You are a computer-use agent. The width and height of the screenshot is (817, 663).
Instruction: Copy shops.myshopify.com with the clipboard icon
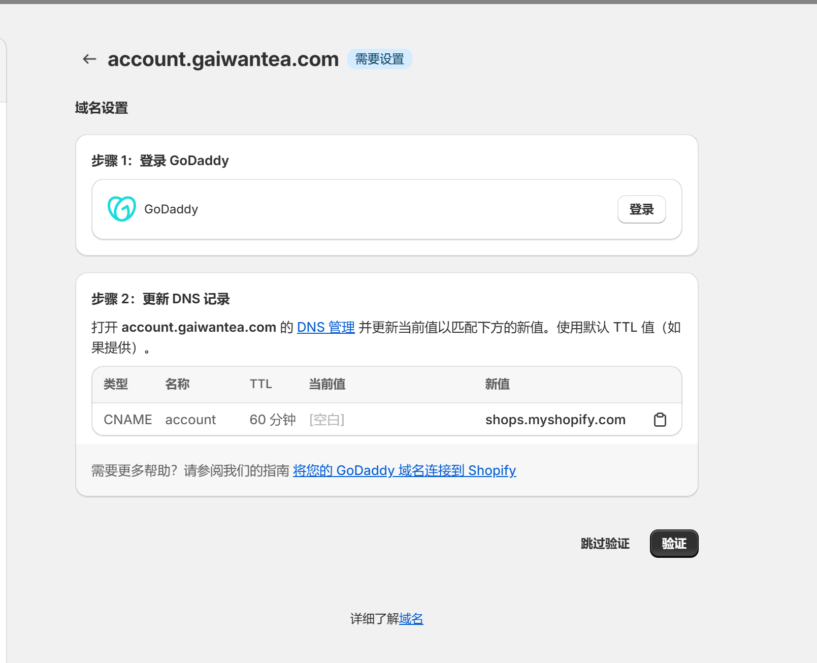tap(660, 420)
